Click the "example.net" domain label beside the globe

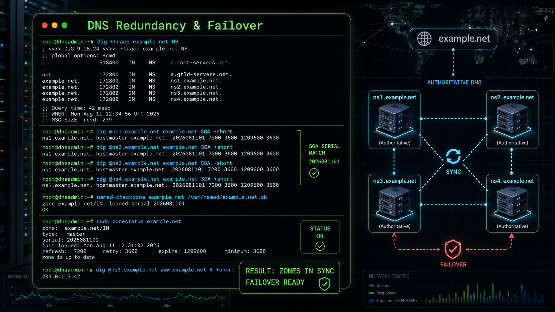tap(464, 39)
